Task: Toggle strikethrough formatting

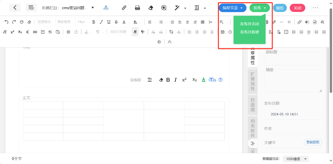Action: (x=116, y=22)
